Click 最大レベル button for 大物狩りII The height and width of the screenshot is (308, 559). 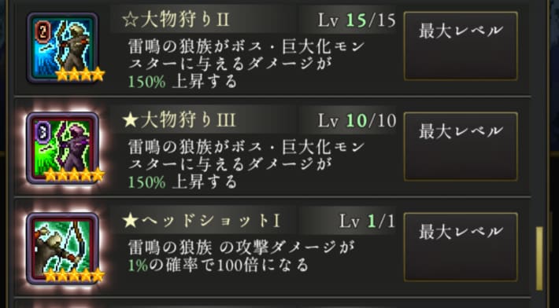[x=461, y=46]
